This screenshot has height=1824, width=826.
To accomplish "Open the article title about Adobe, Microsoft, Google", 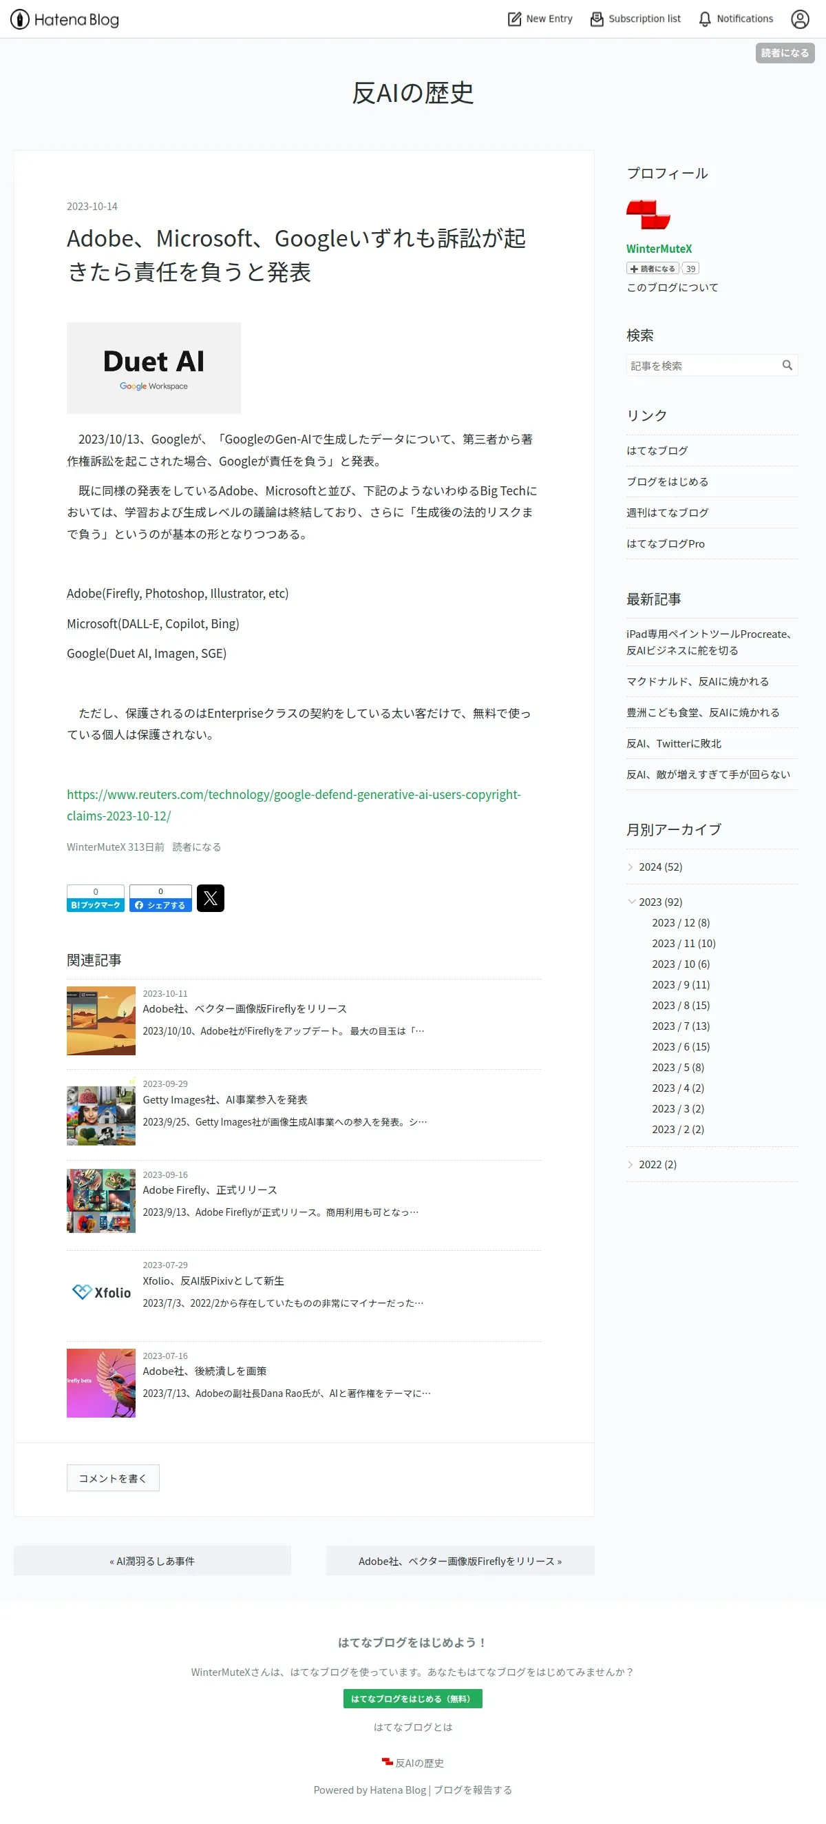I will (x=296, y=256).
